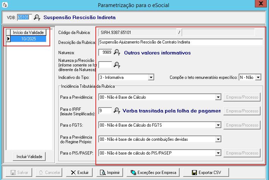
Task: Click the Descrição da Rubrica text field
Action: pos(181,42)
